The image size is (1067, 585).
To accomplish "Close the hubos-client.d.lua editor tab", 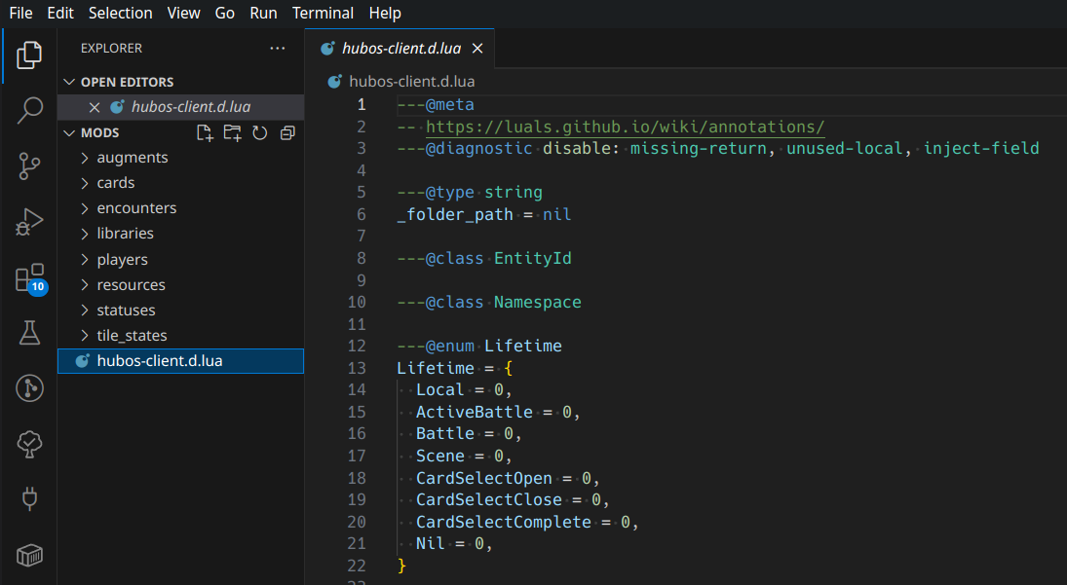I will (x=477, y=49).
